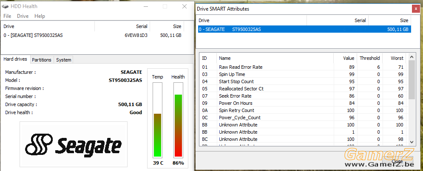423x171 pixels.
Task: Click the Close button in SMART dialog
Action: (x=397, y=161)
